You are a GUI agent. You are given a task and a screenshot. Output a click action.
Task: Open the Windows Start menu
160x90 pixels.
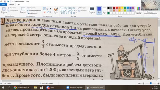(x=3, y=87)
